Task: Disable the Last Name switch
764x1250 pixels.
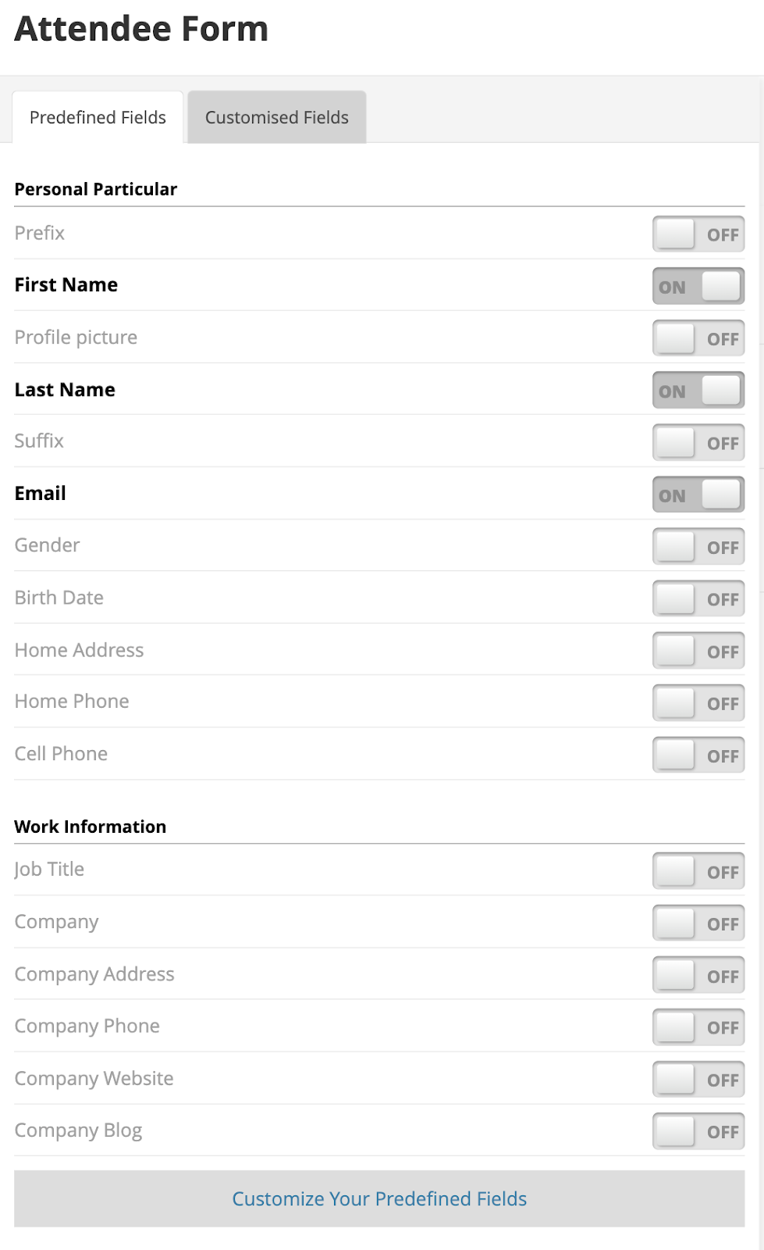Action: (x=698, y=391)
